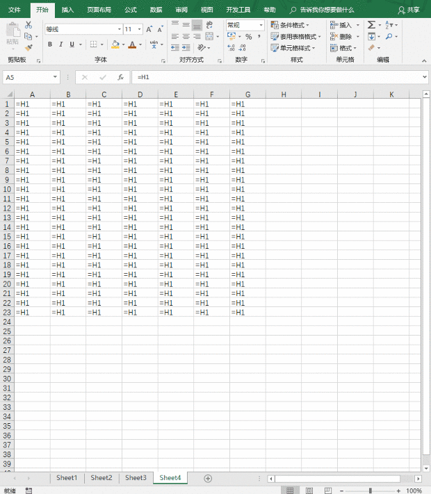431x494 pixels.
Task: Open font name dropdown
Action: (120, 29)
